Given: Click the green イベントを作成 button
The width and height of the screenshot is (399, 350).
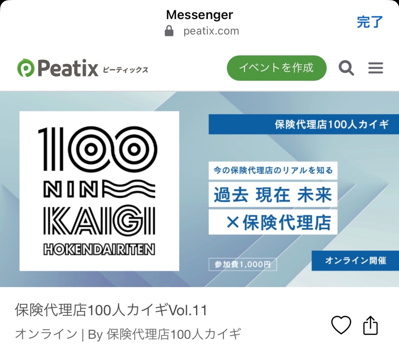Looking at the screenshot, I should click(x=276, y=68).
